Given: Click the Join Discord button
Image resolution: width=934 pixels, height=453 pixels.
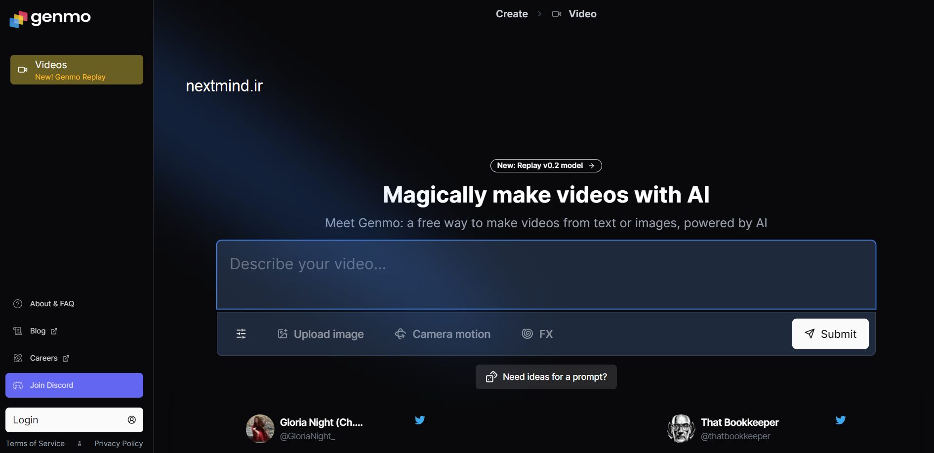Looking at the screenshot, I should tap(74, 385).
